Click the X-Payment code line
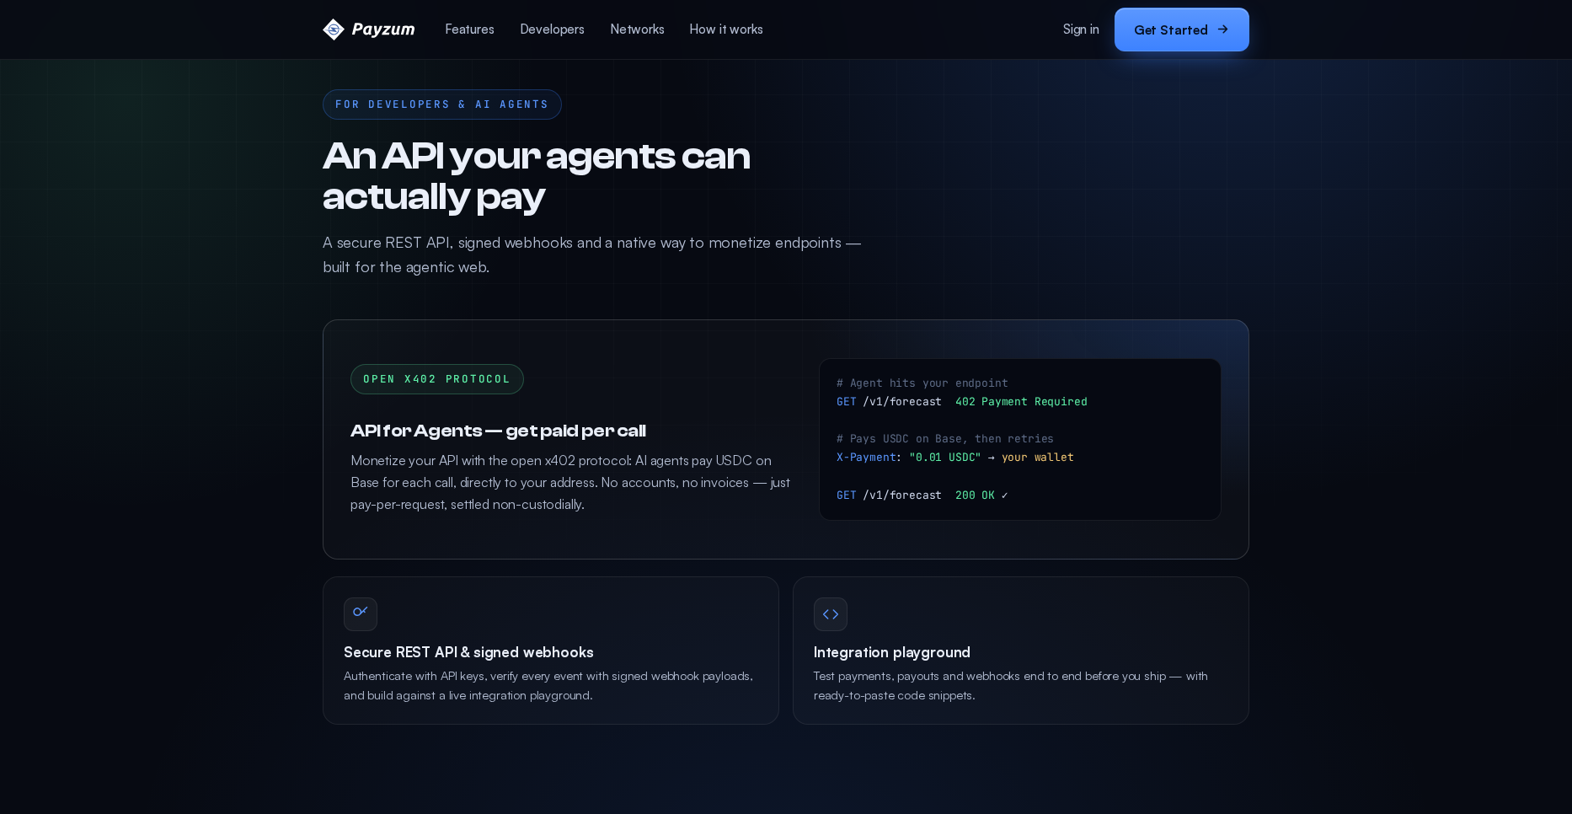Screen dimensions: 1572x814 tap(954, 458)
